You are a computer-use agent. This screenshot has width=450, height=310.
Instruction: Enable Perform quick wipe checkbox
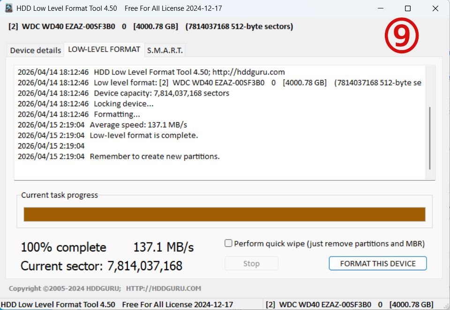click(x=228, y=243)
